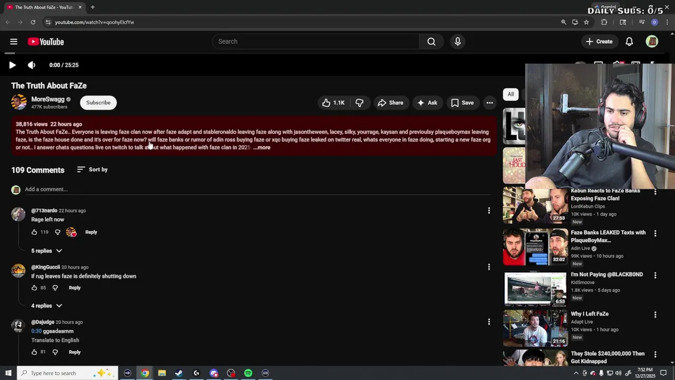Expand 5 replies under @713nardo
This screenshot has height=380, width=675.
pyautogui.click(x=46, y=251)
